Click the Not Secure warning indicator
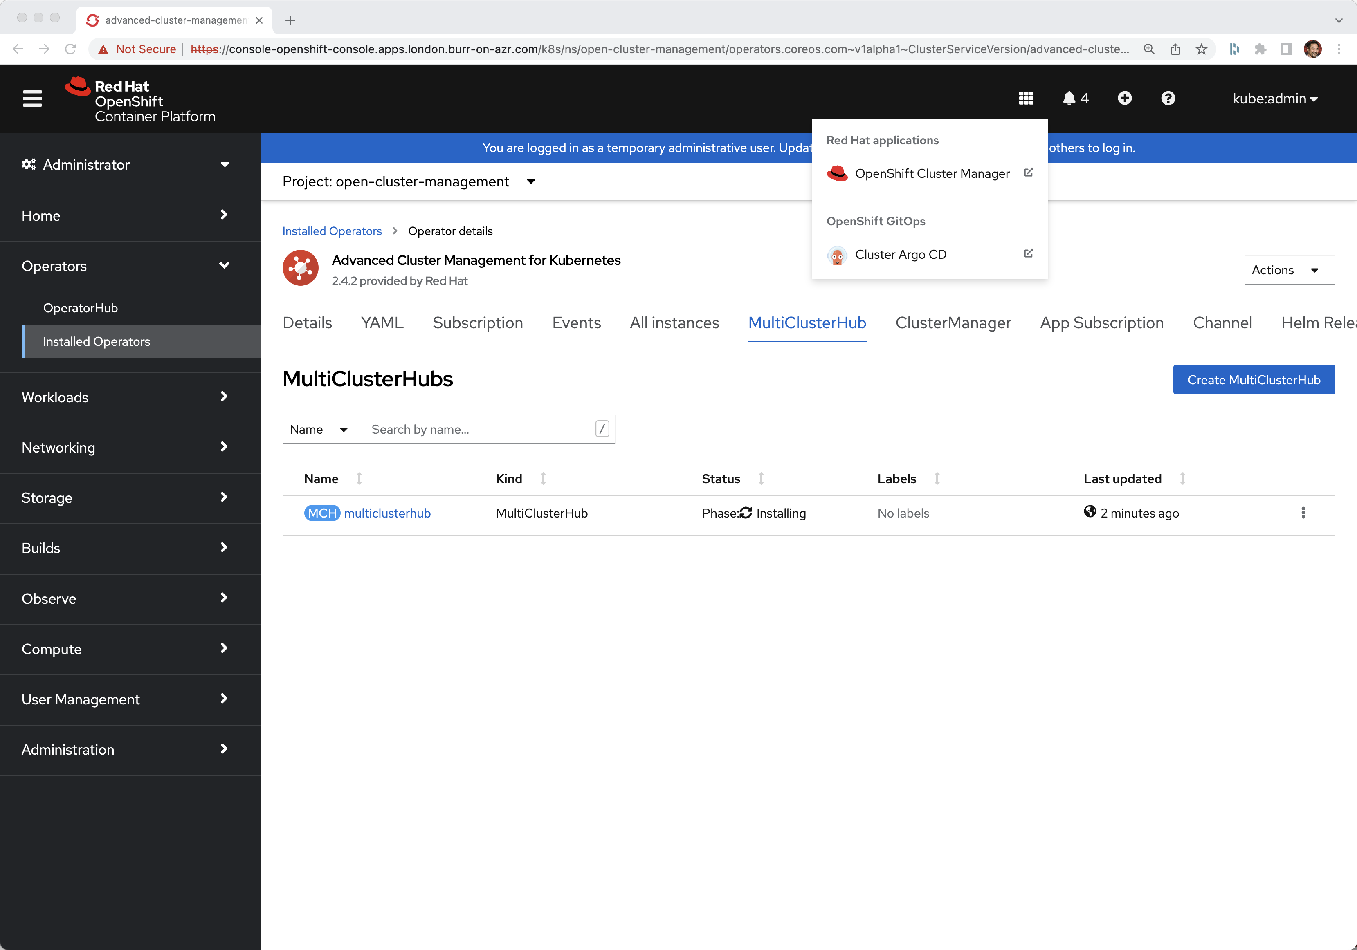The height and width of the screenshot is (950, 1357). click(138, 49)
